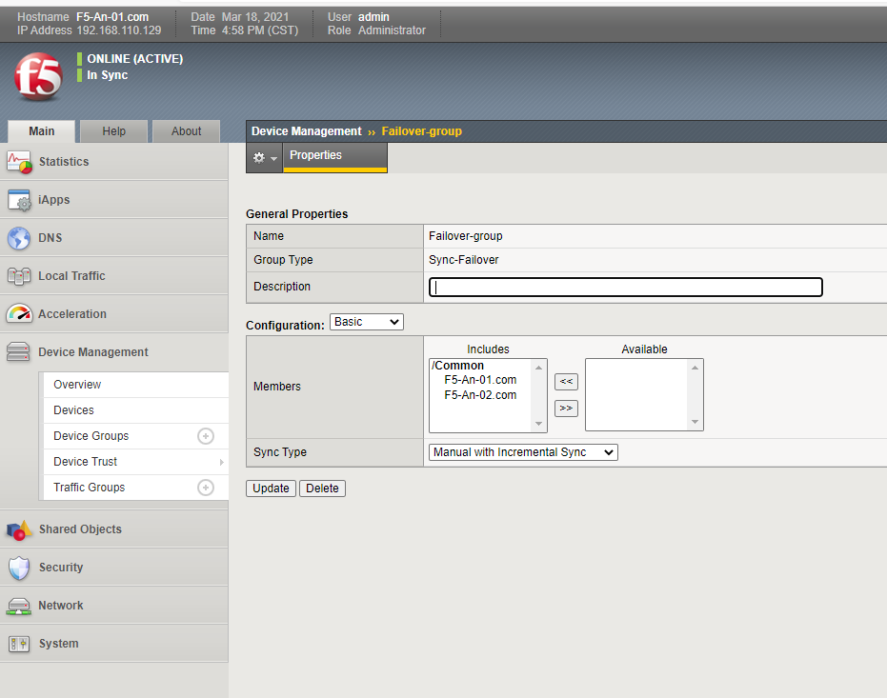Select F5-An-02.com in Includes list

pos(480,395)
